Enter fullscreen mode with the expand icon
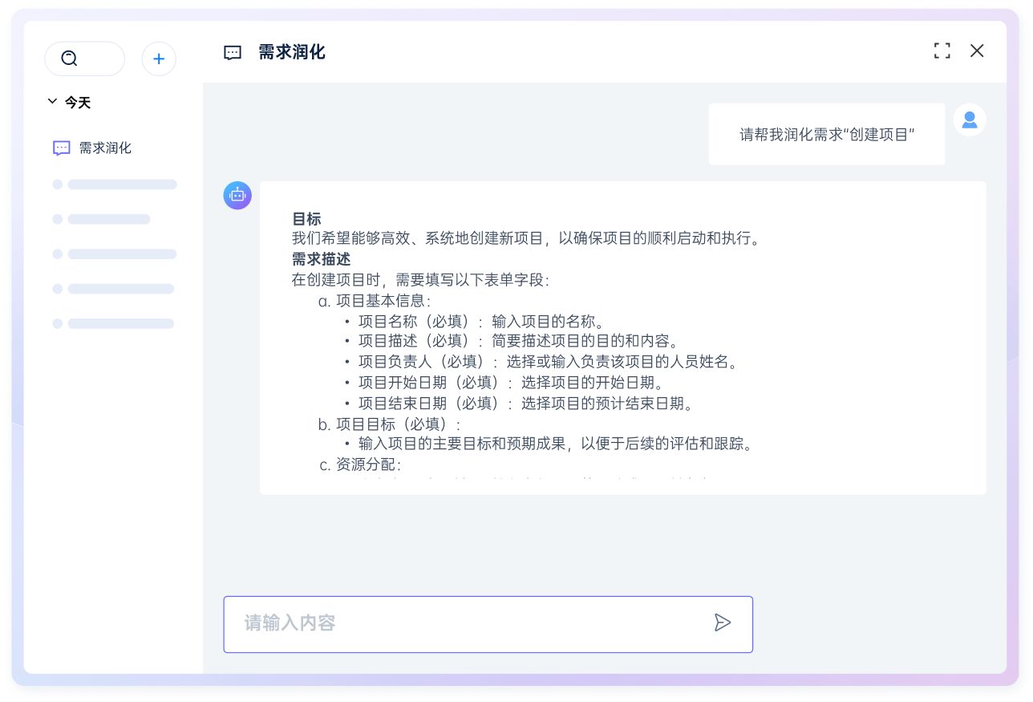 point(942,50)
